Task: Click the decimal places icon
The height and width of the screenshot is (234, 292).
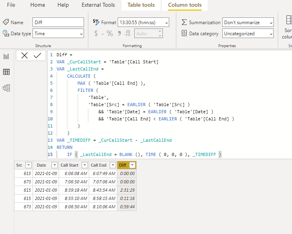Action: [127, 33]
